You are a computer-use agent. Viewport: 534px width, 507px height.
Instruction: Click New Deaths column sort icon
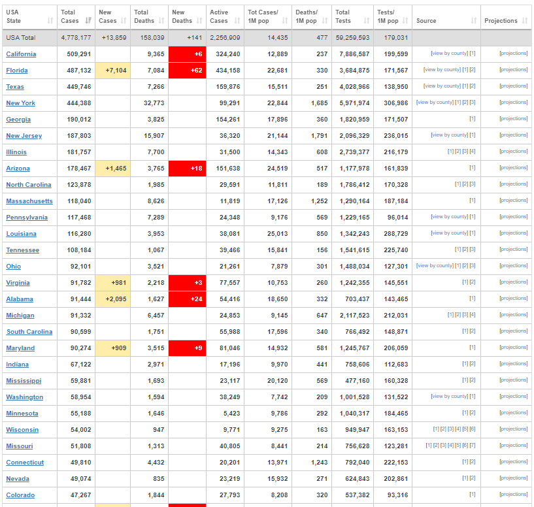tap(199, 21)
